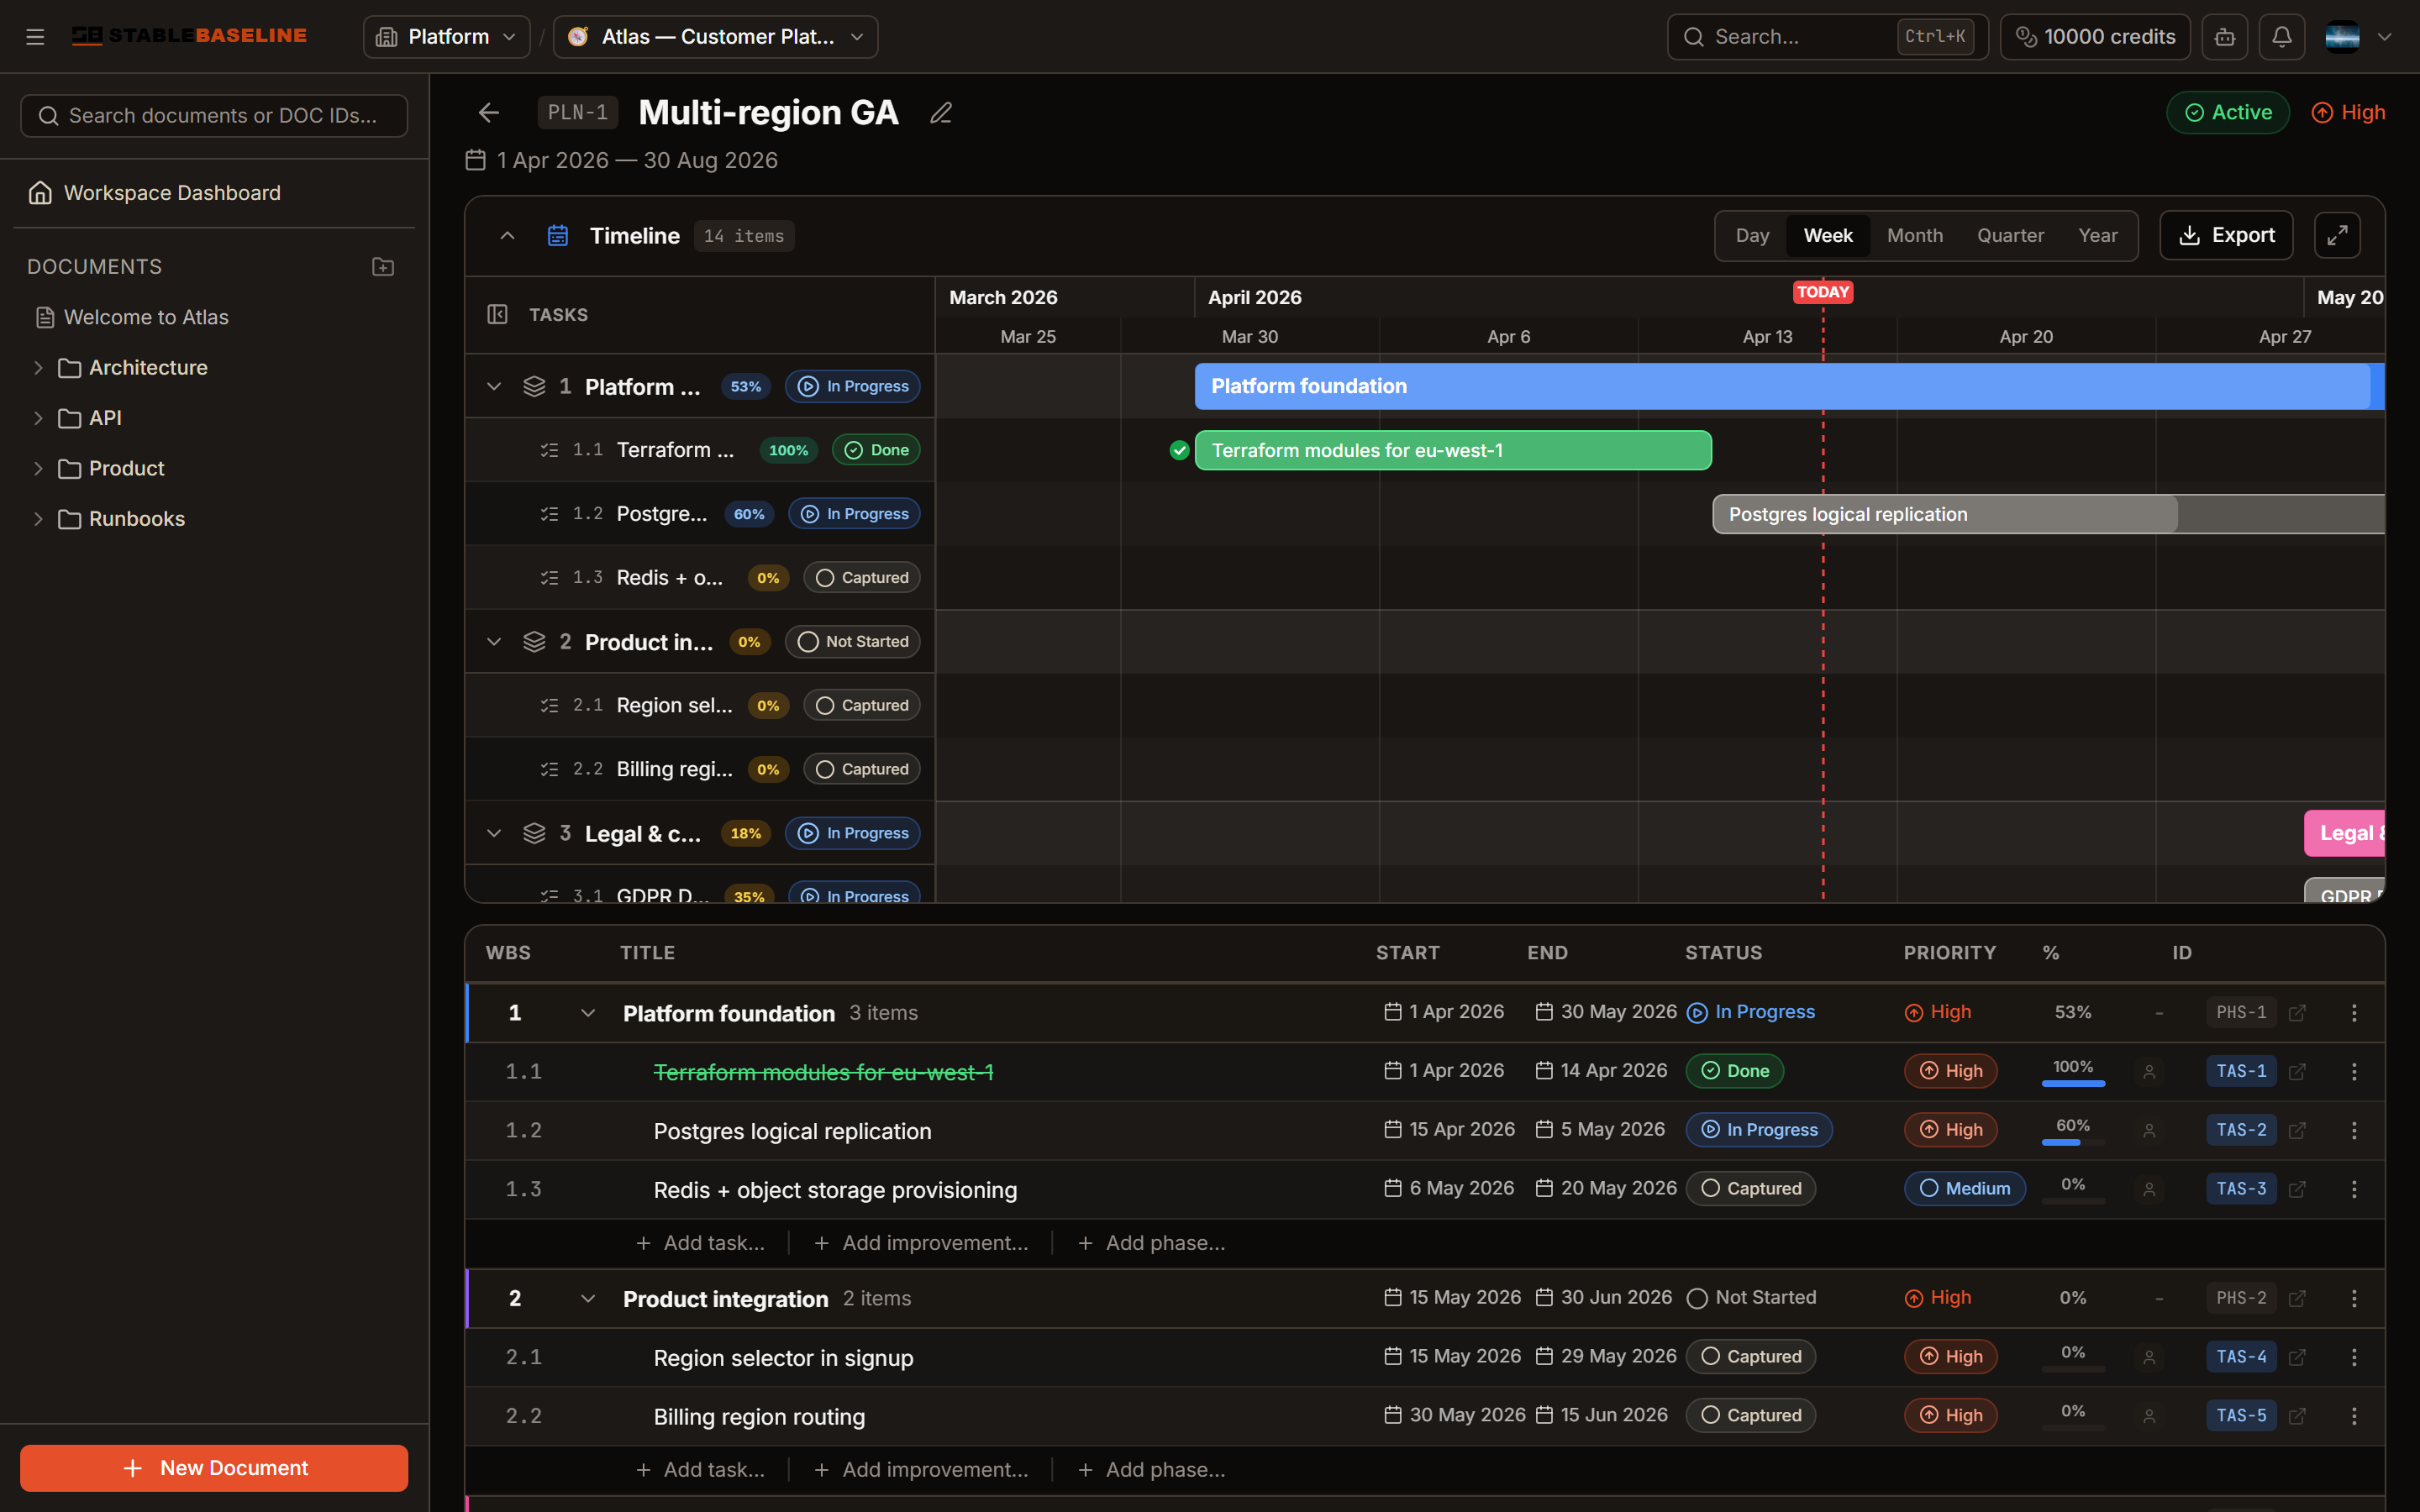Switch timeline to Quarter view
Viewport: 2420px width, 1512px height.
pos(2010,235)
